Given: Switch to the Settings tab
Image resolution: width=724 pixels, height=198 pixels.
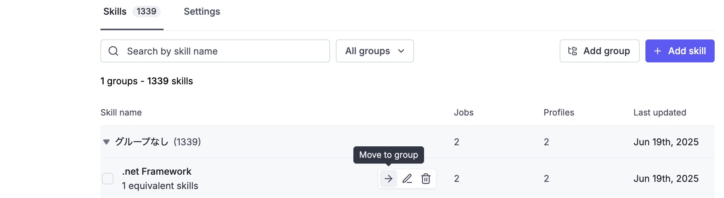Looking at the screenshot, I should click(x=202, y=11).
